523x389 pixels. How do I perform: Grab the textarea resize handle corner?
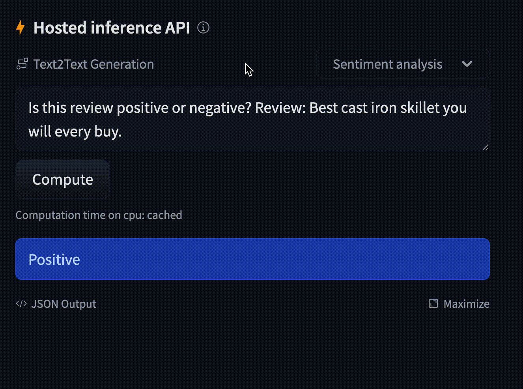(486, 147)
